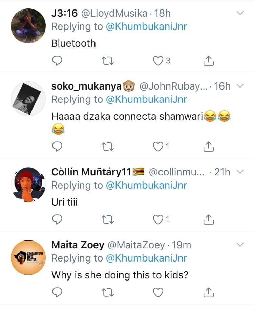Retweet Còllín Muñtáry11's tweet
The height and width of the screenshot is (309, 254).
coord(108,219)
